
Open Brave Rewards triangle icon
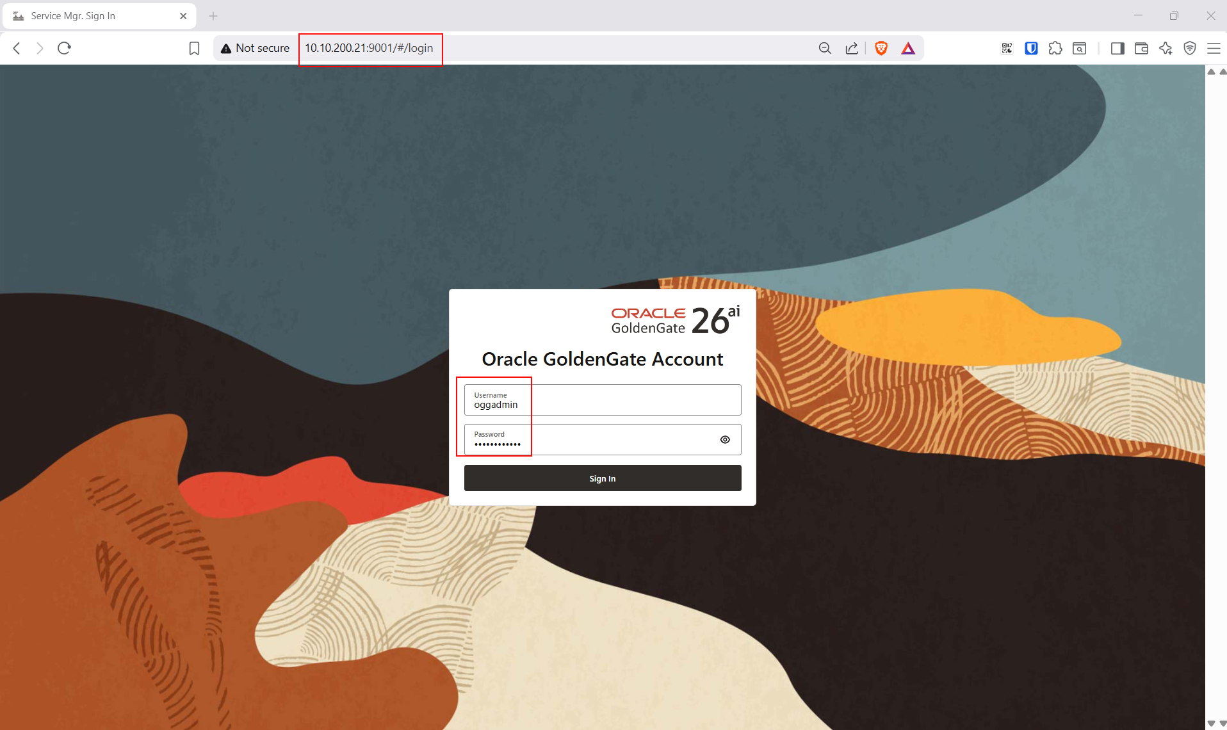[908, 48]
